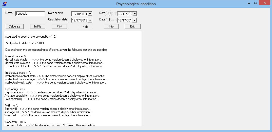272x132 pixels.
Task: Click the Info button
Action: (111, 27)
